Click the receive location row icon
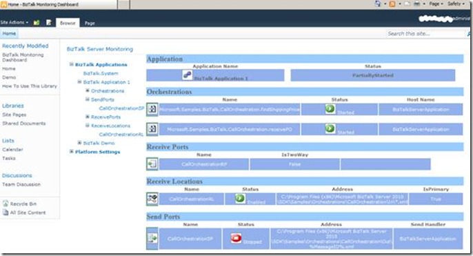Viewport: 473px width, 256px height. (x=152, y=199)
